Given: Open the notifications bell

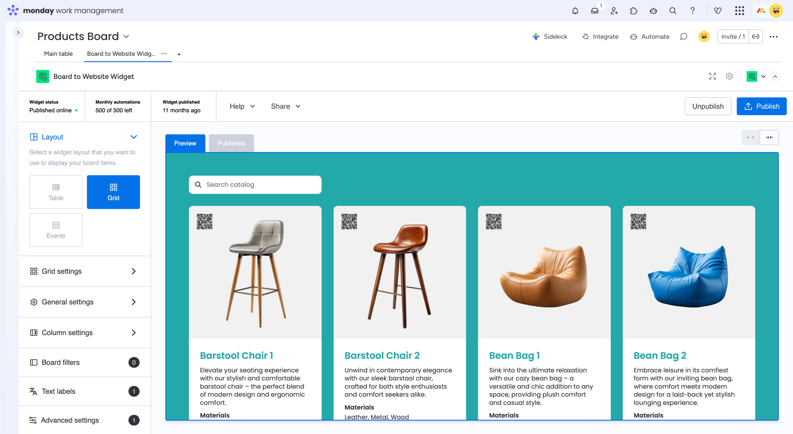Looking at the screenshot, I should 575,11.
